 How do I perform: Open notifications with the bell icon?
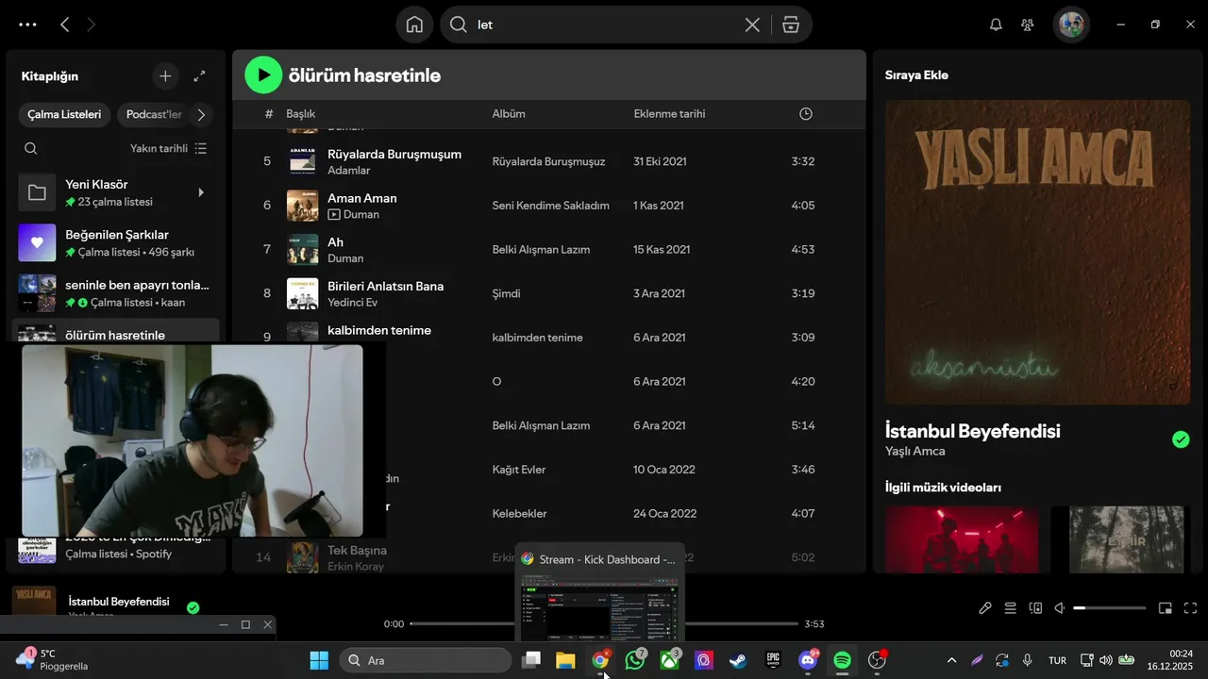(x=996, y=25)
